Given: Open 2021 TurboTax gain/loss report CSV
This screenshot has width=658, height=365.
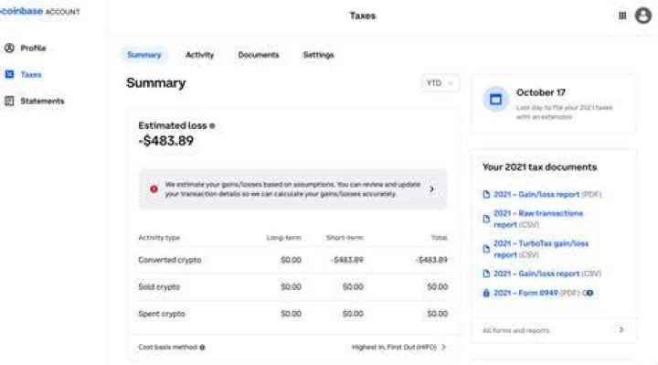Looking at the screenshot, I should (541, 249).
